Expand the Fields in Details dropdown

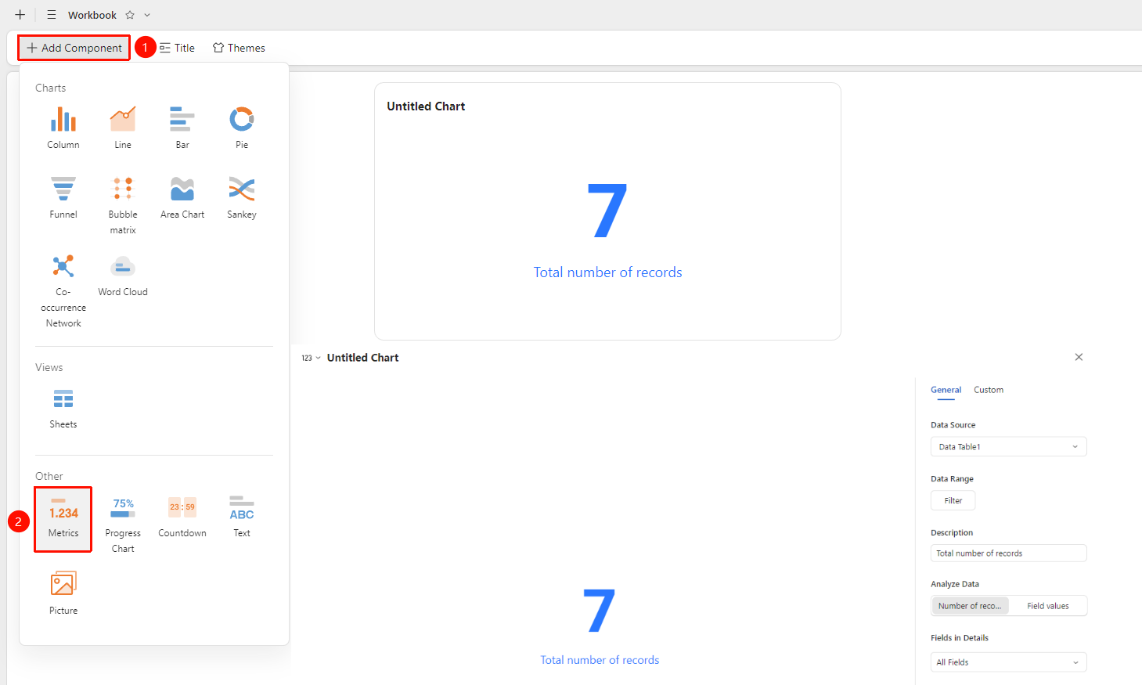click(1008, 662)
